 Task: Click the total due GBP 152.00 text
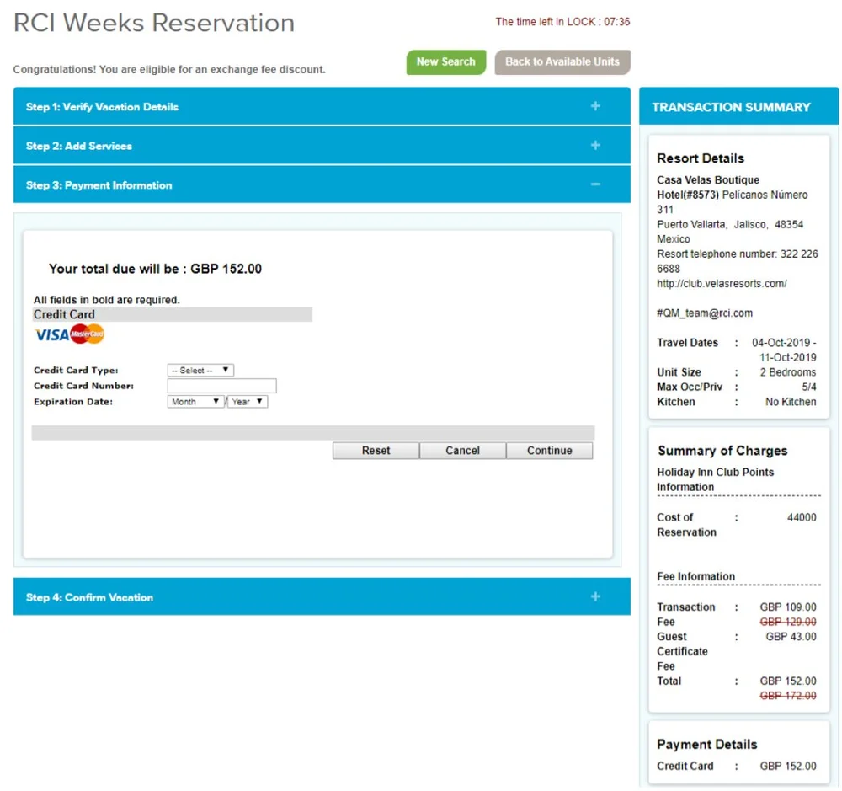point(155,269)
